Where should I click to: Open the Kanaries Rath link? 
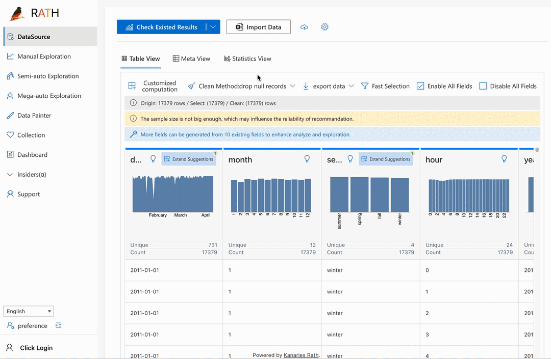(x=301, y=355)
